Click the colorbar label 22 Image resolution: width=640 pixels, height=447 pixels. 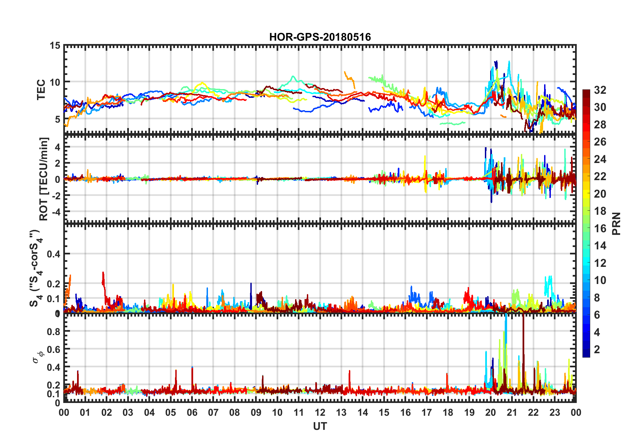click(600, 176)
